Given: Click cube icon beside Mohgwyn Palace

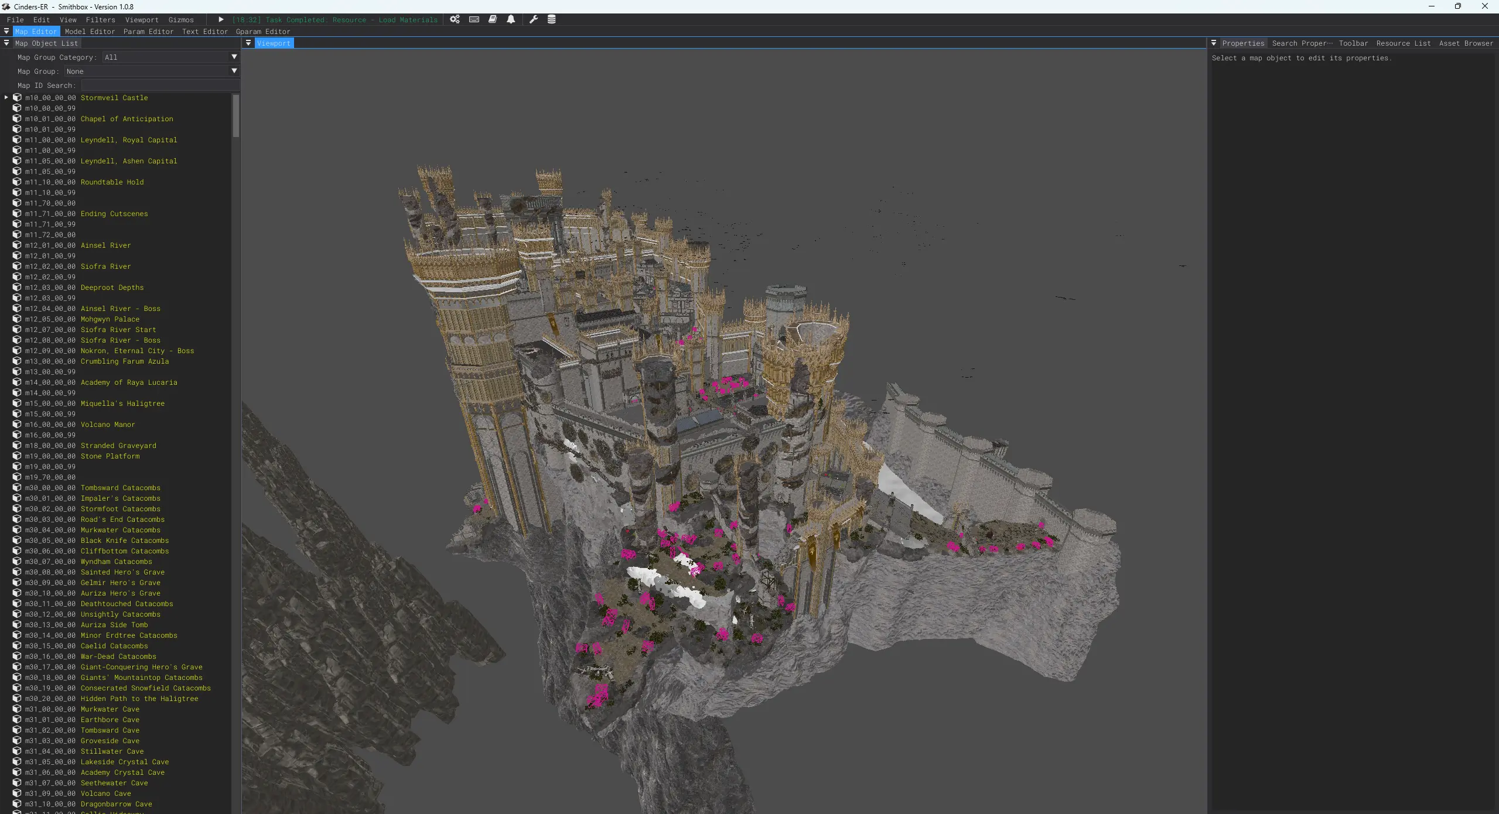Looking at the screenshot, I should 17,319.
